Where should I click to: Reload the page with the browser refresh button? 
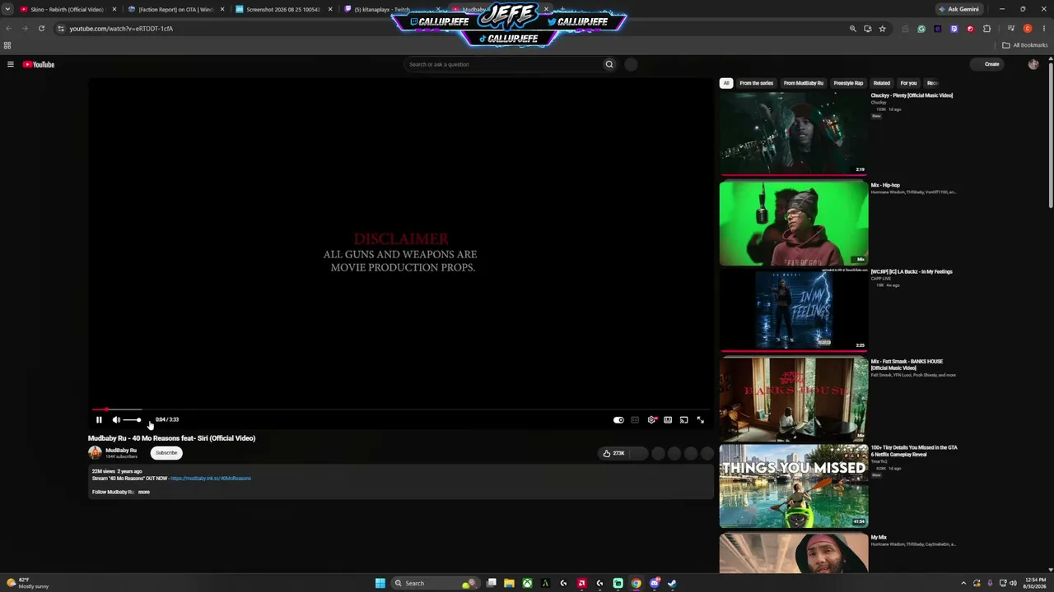41,29
